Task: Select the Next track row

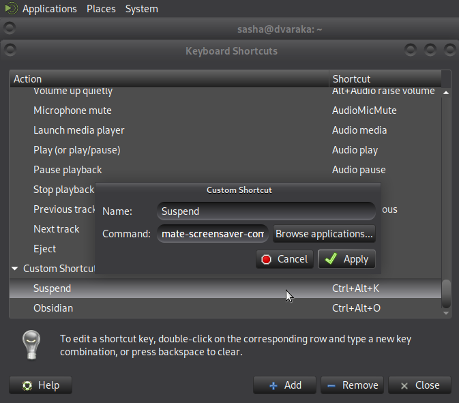Action: [56, 229]
